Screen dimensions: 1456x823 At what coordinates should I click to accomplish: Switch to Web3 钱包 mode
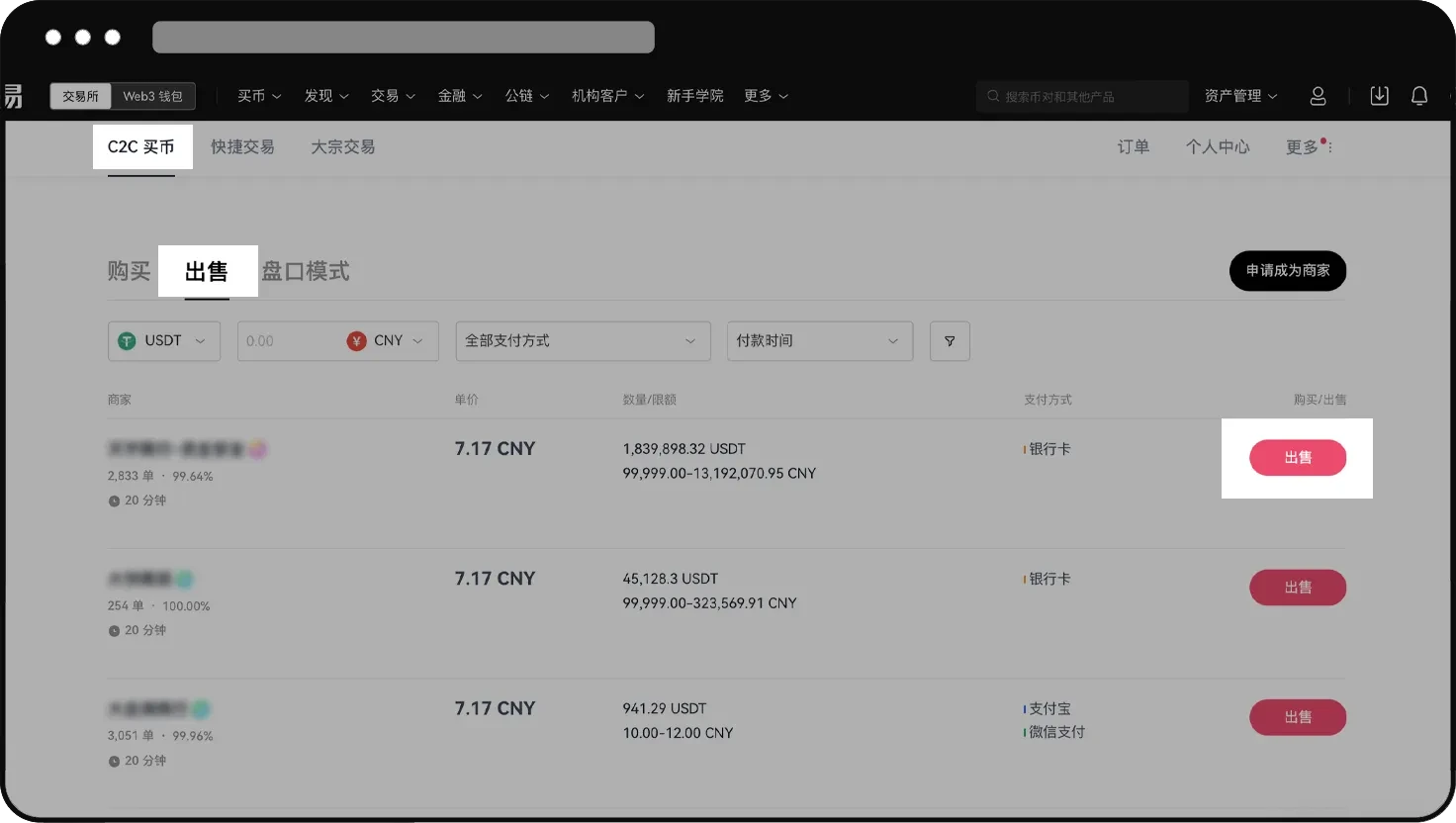click(x=152, y=96)
